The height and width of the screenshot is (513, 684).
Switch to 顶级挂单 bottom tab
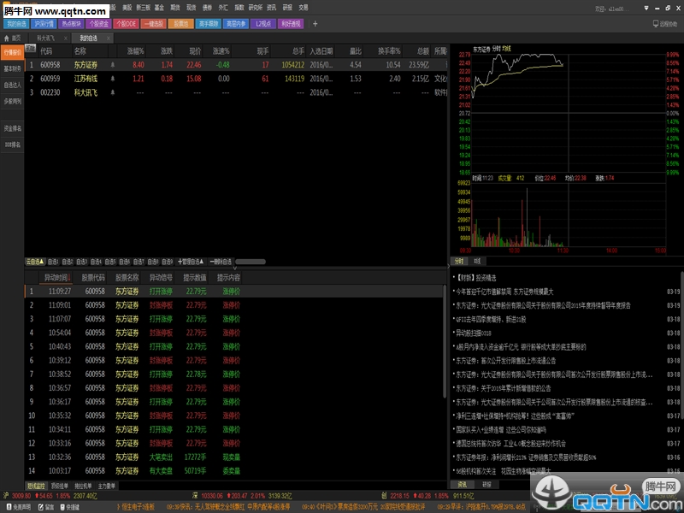coord(59,486)
